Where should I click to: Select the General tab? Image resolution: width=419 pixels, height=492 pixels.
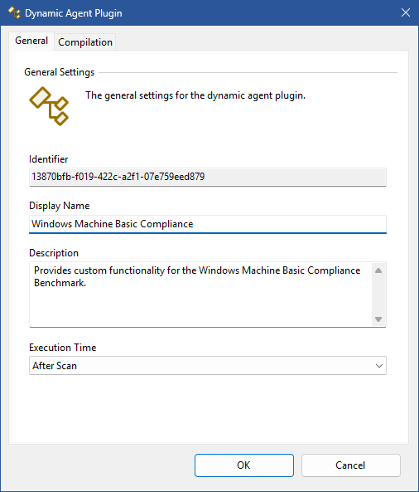(x=31, y=41)
